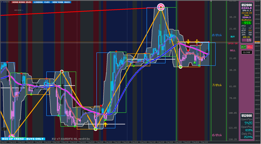Click the 2244.3 open price value
This screenshot has height=144, width=261.
(247, 17)
